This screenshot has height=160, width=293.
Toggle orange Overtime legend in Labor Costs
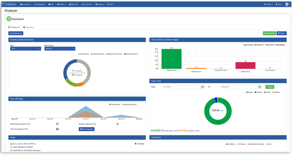[x=276, y=92]
